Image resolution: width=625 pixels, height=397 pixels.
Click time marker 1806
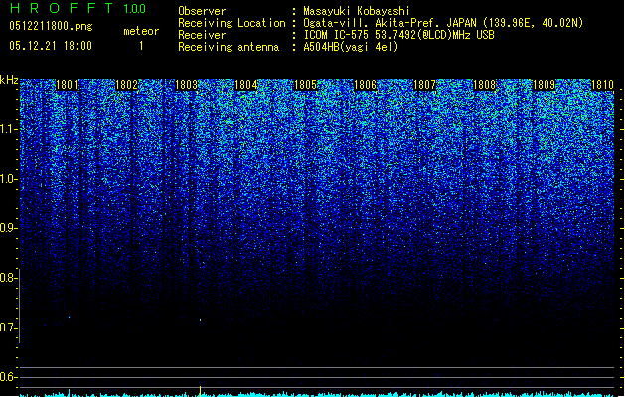[x=365, y=85]
